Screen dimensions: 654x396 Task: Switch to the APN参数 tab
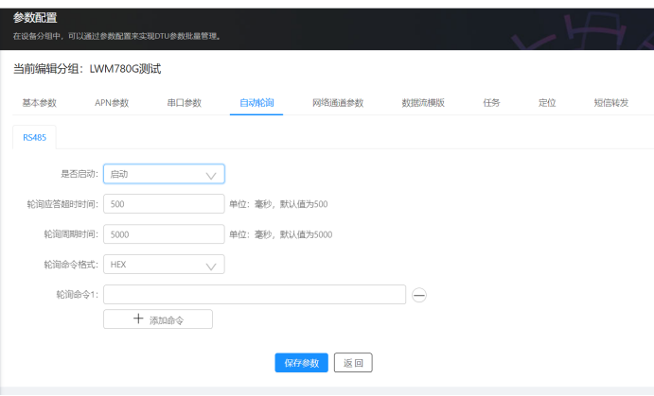click(x=112, y=102)
